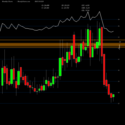Click the 'OH: 5.21' reading
Viewport: 125px width, 125px height.
pos(85,8)
